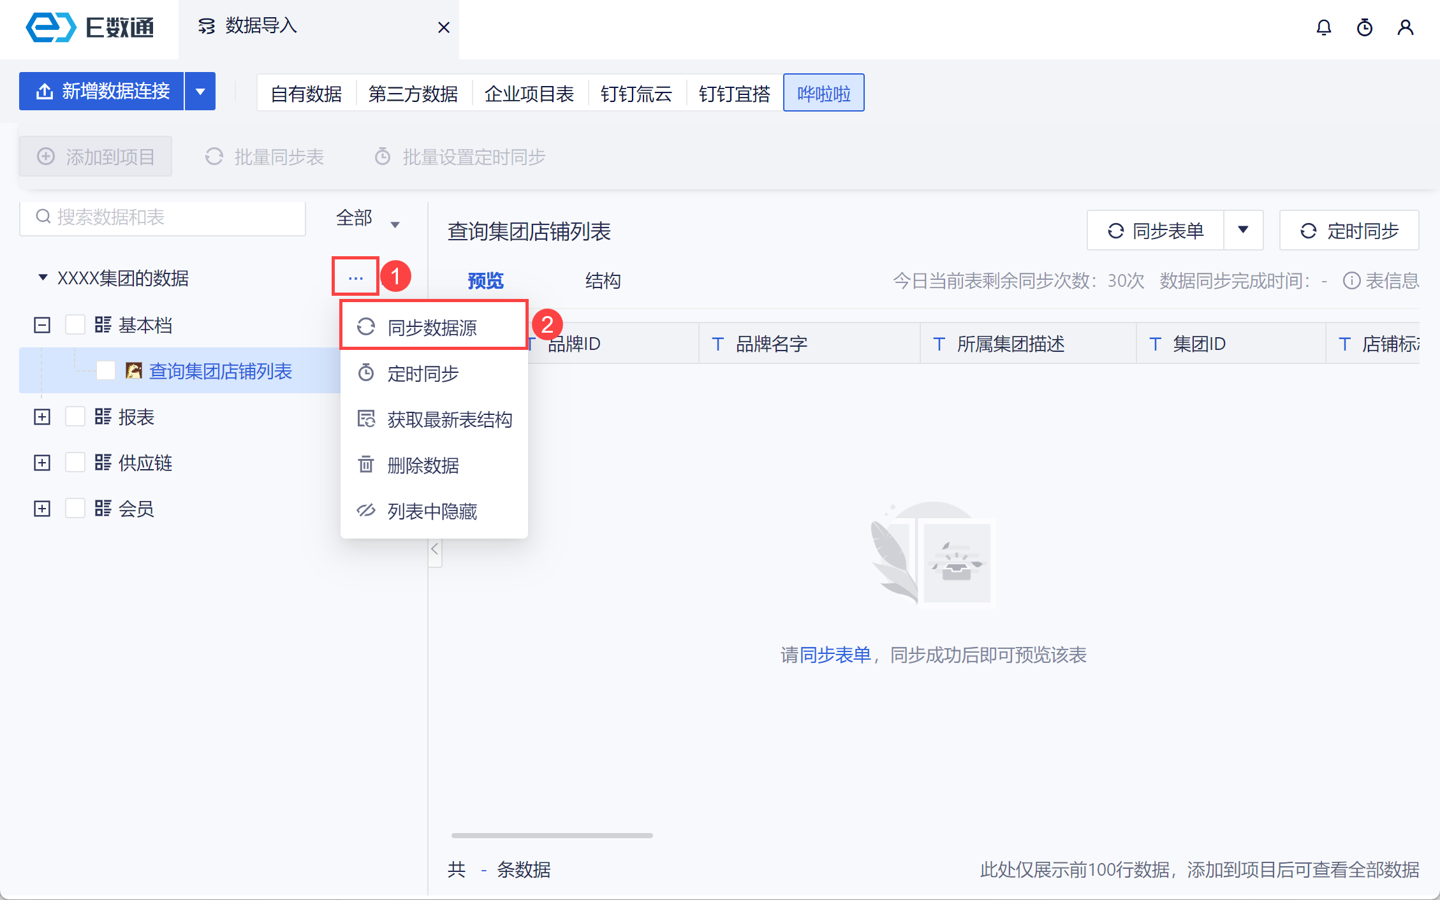
Task: Open the timer clock icon in header
Action: click(x=1364, y=27)
